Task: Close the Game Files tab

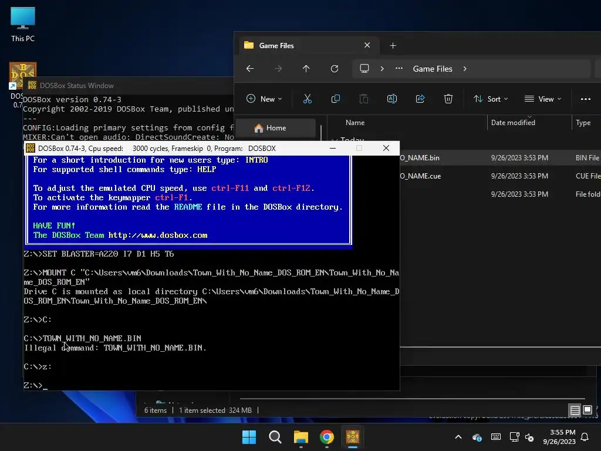Action: click(x=367, y=45)
